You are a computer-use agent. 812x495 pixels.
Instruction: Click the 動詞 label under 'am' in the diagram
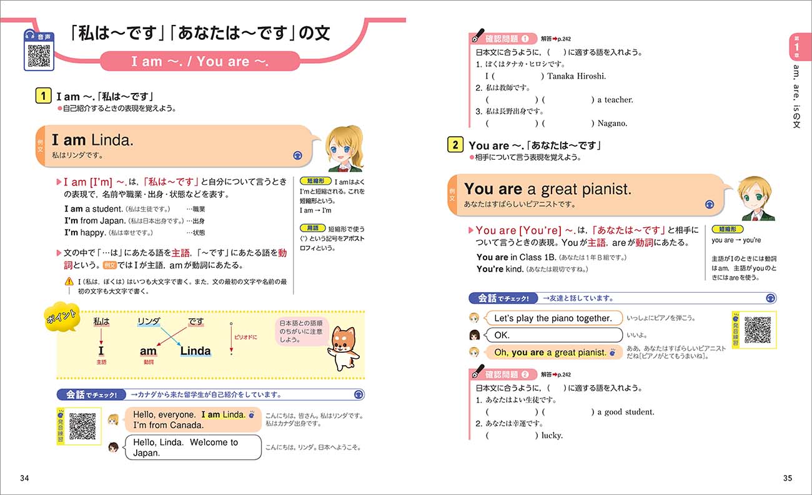tap(148, 362)
